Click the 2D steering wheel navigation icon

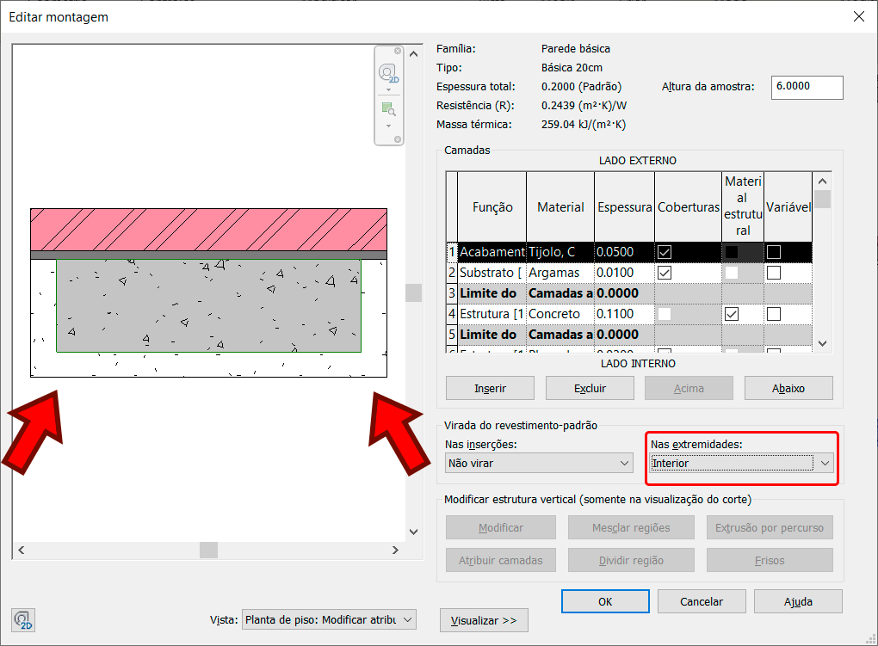(x=388, y=73)
